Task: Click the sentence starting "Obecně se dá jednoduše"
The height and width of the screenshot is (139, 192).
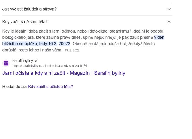Action: 113,44
